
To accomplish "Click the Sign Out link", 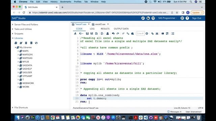I will tap(196, 18).
